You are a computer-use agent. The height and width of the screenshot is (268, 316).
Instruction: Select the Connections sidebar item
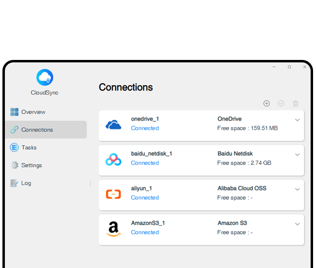point(37,130)
